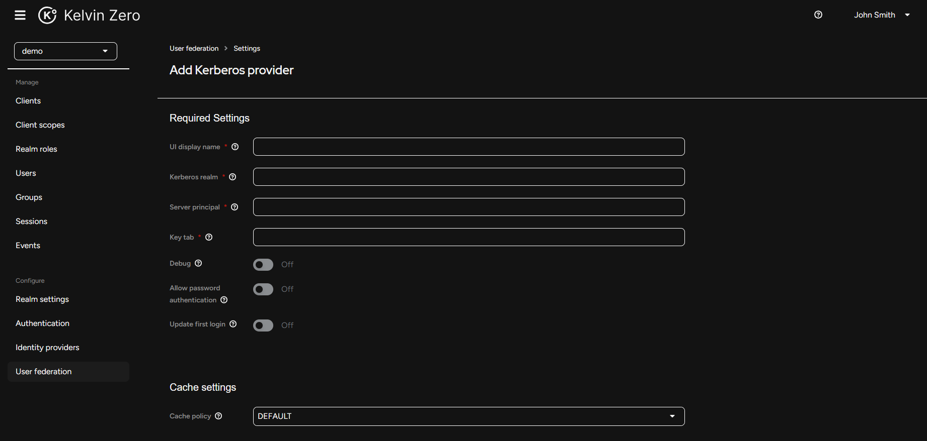Viewport: 927px width, 441px height.
Task: Open Sessions page
Action: pos(68,222)
